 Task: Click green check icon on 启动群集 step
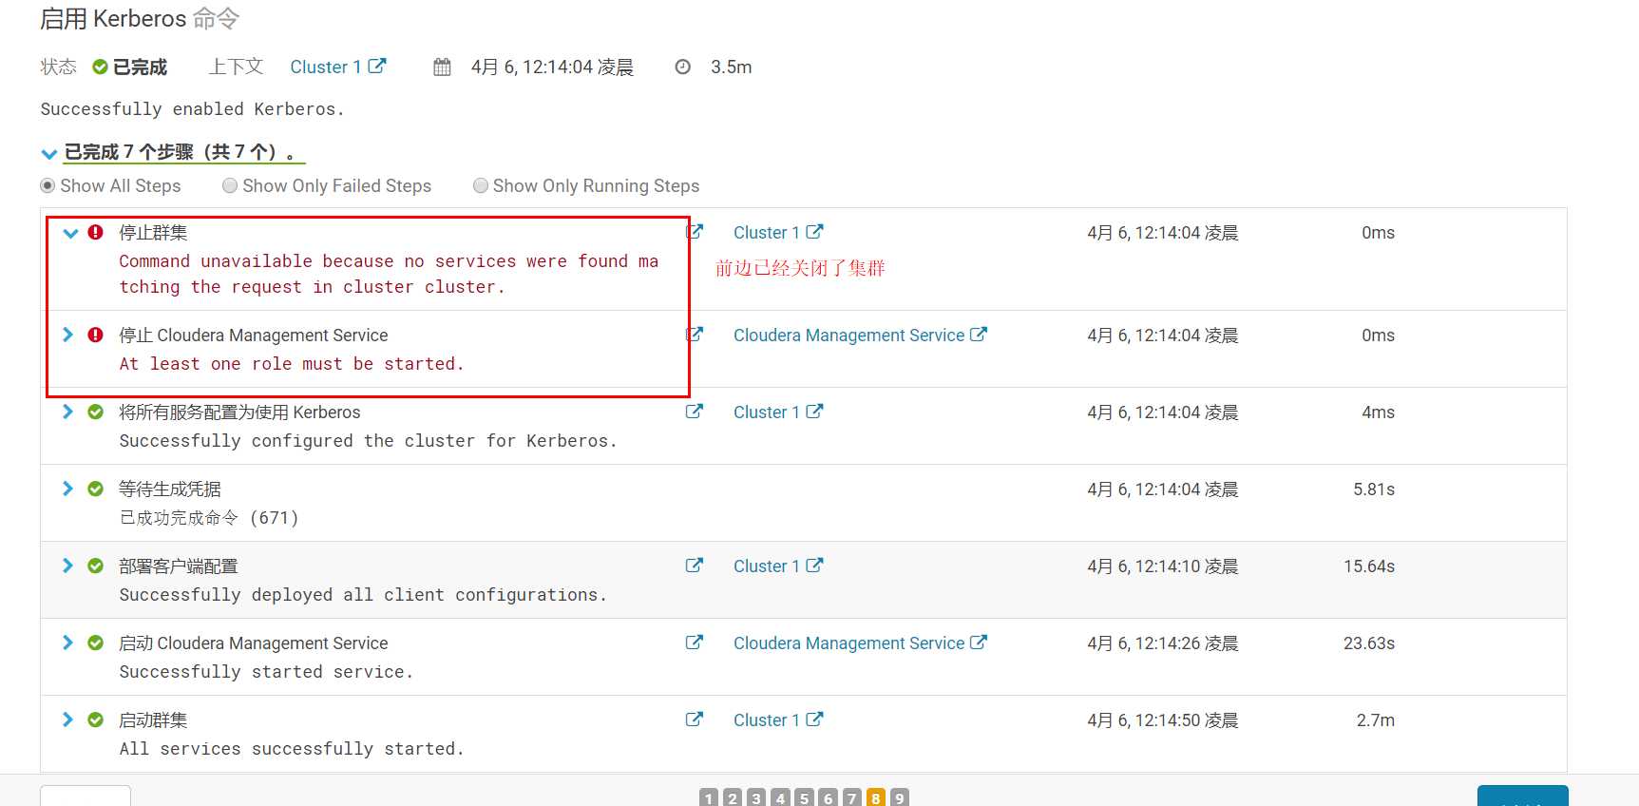click(96, 720)
